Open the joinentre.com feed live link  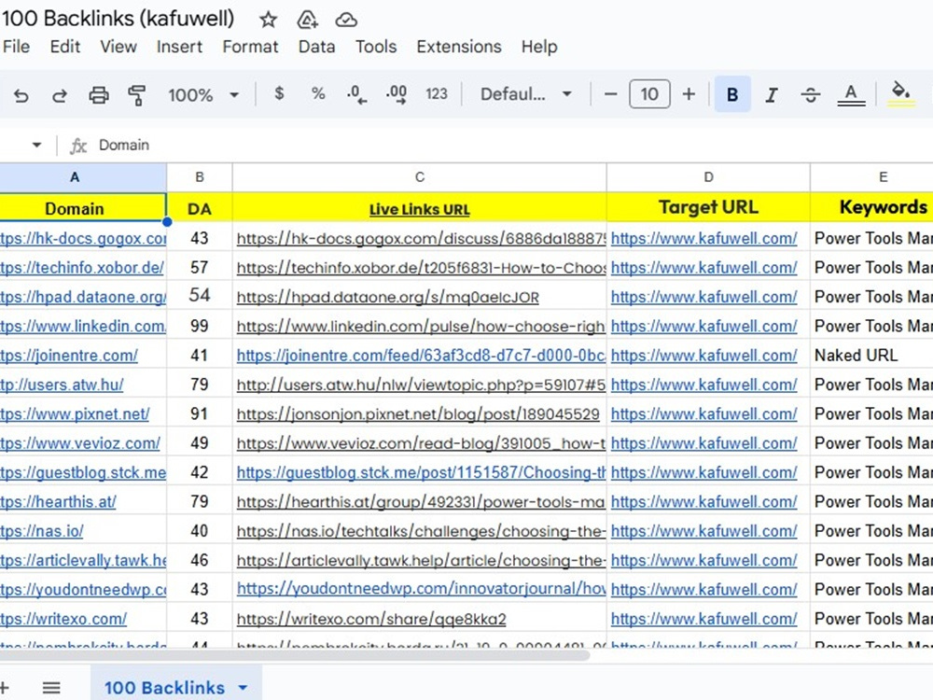click(x=421, y=356)
